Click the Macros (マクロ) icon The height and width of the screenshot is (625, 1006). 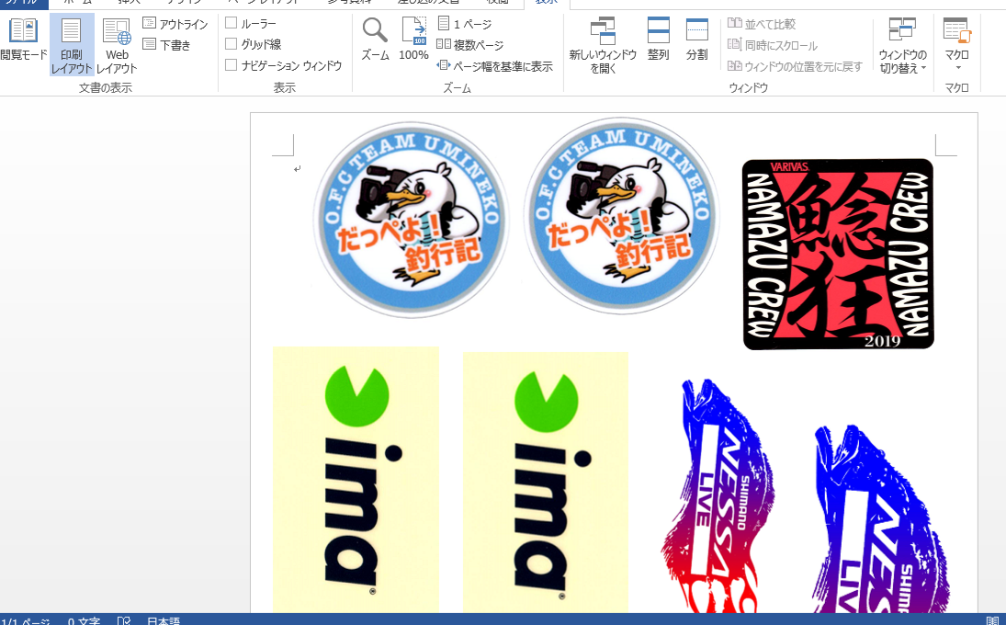pyautogui.click(x=957, y=31)
